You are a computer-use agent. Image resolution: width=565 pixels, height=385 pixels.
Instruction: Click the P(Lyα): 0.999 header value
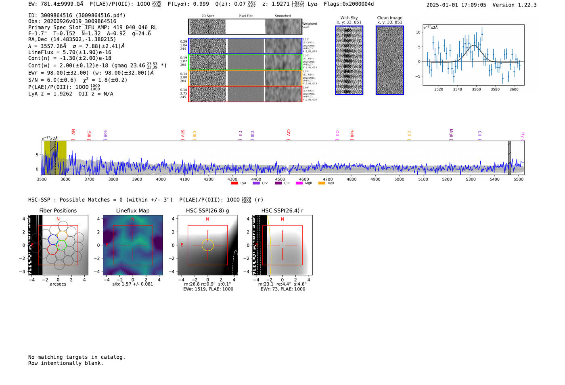pyautogui.click(x=188, y=4)
